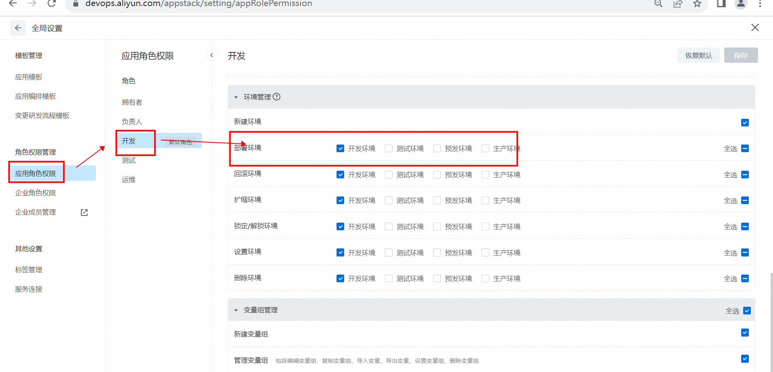
Task: Collapse the 变量组管理 section
Action: 236,310
